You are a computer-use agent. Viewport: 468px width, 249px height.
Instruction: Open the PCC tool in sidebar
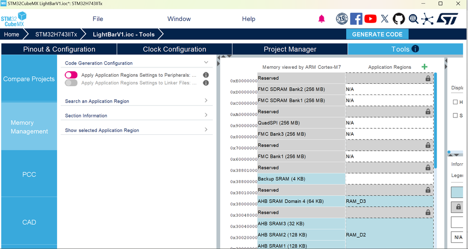coord(29,175)
